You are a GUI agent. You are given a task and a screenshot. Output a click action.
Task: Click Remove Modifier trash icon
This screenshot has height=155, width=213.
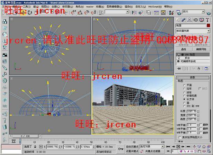[199, 69]
